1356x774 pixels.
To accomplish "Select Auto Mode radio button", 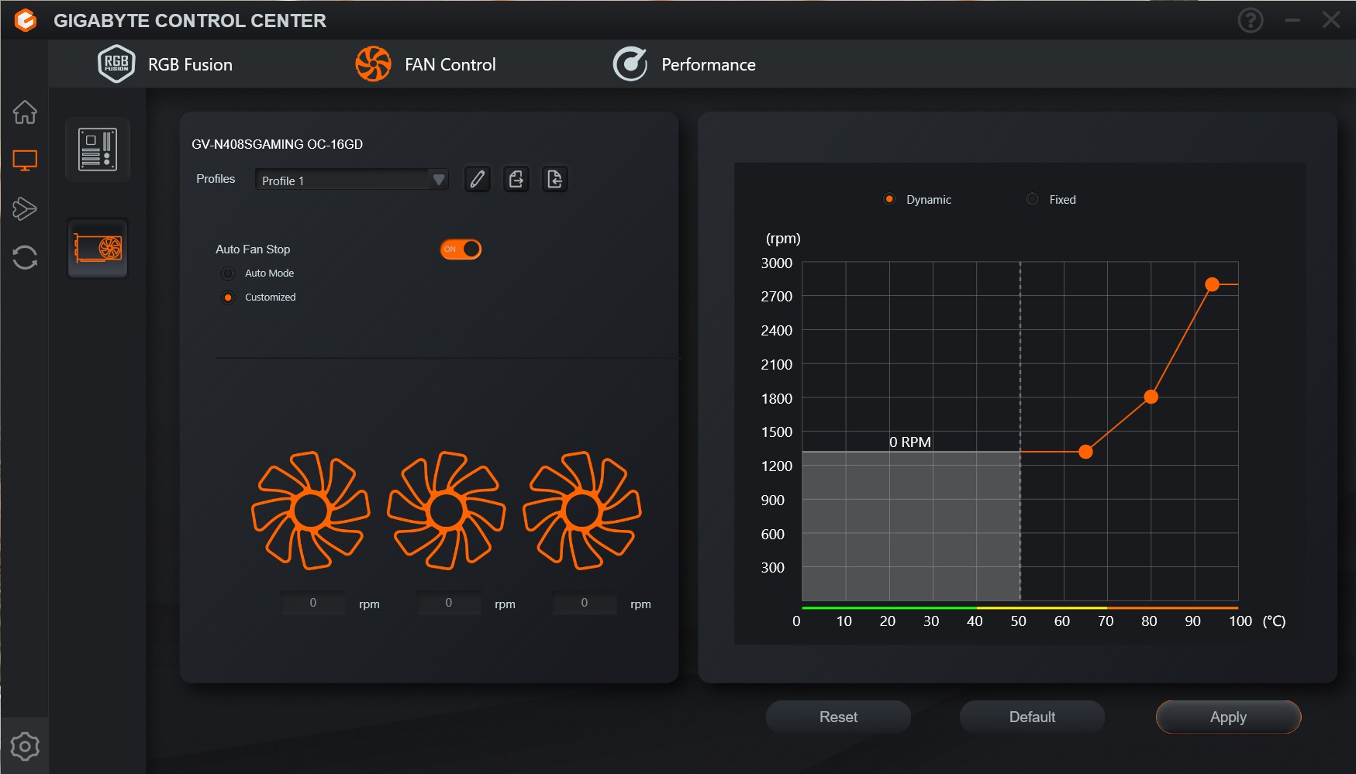I will [228, 273].
